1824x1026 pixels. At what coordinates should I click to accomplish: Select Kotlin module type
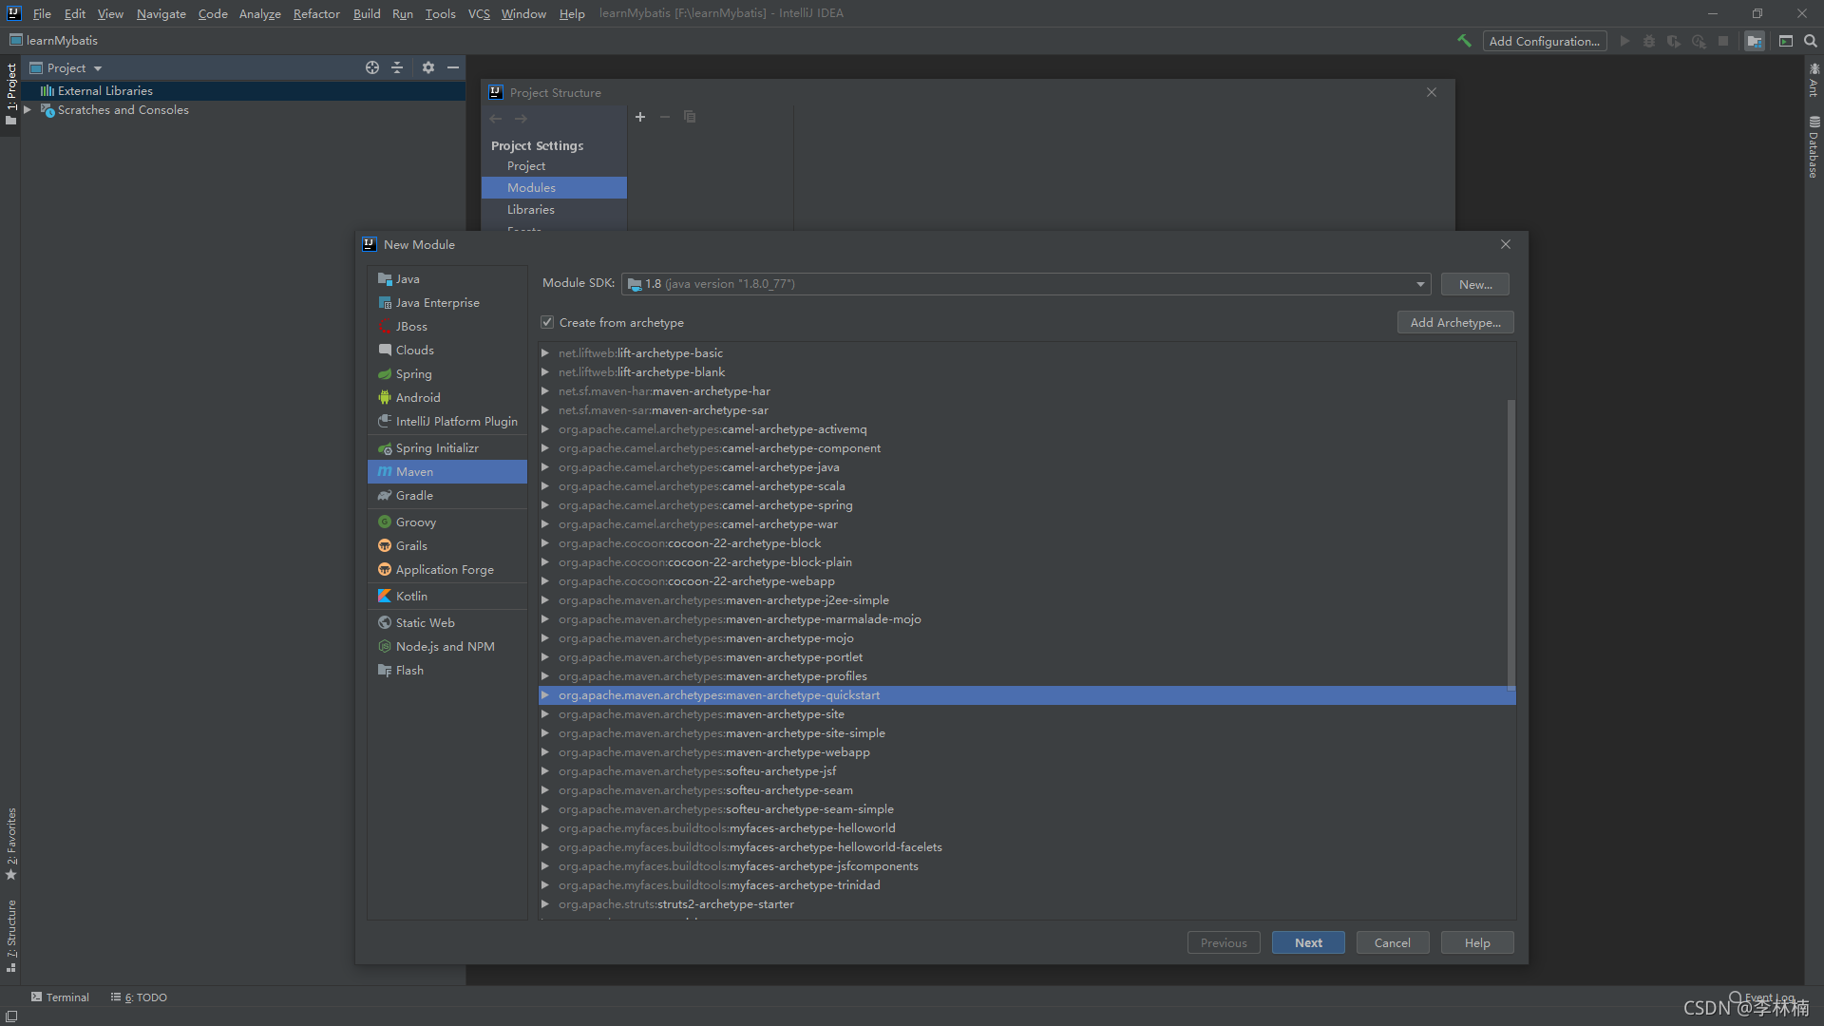(x=447, y=596)
